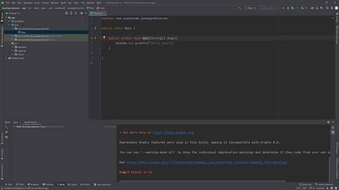Open the Problems tool window
The image size is (339, 190).
click(x=33, y=184)
